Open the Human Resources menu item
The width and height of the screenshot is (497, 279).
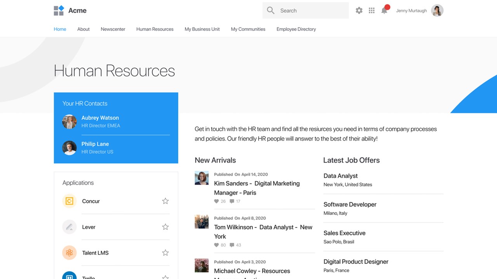155,29
